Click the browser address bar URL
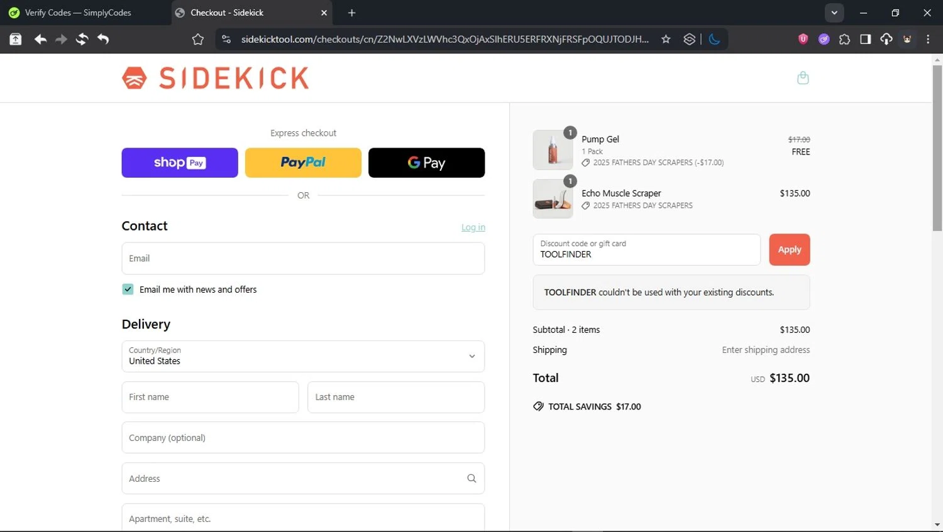Image resolution: width=943 pixels, height=532 pixels. pyautogui.click(x=444, y=40)
